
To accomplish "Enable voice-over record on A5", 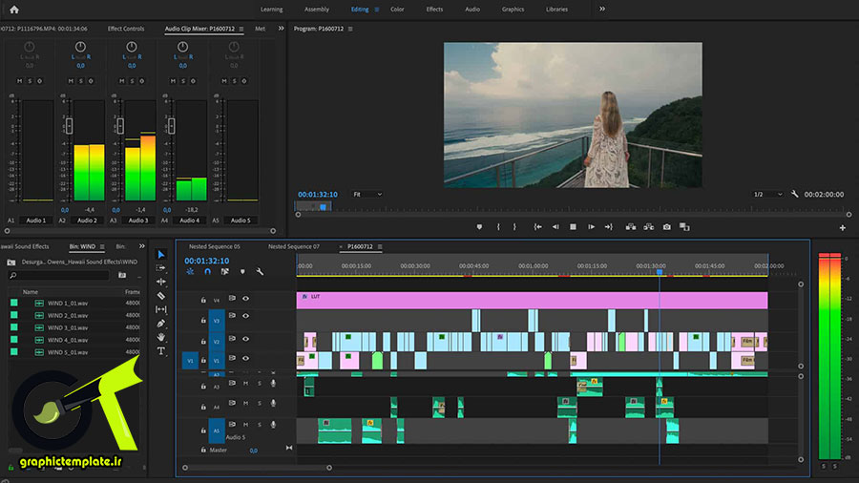I will pyautogui.click(x=273, y=425).
